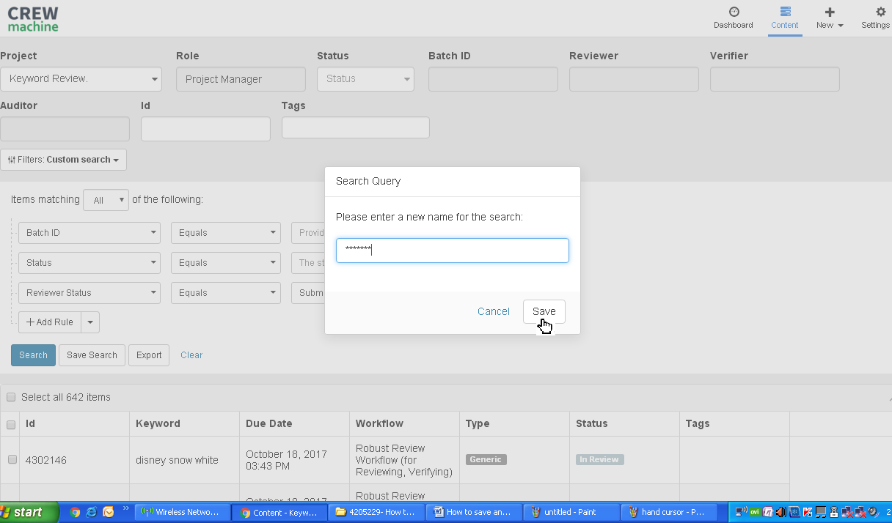Switch to How to save Word document
Screen dimensions: 892x523
tap(475, 512)
